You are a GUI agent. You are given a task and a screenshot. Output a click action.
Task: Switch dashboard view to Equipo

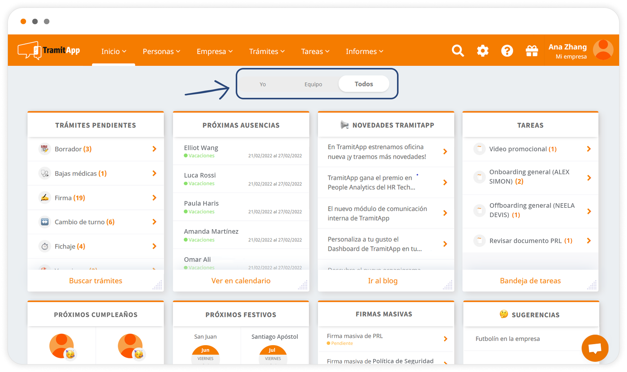[313, 84]
